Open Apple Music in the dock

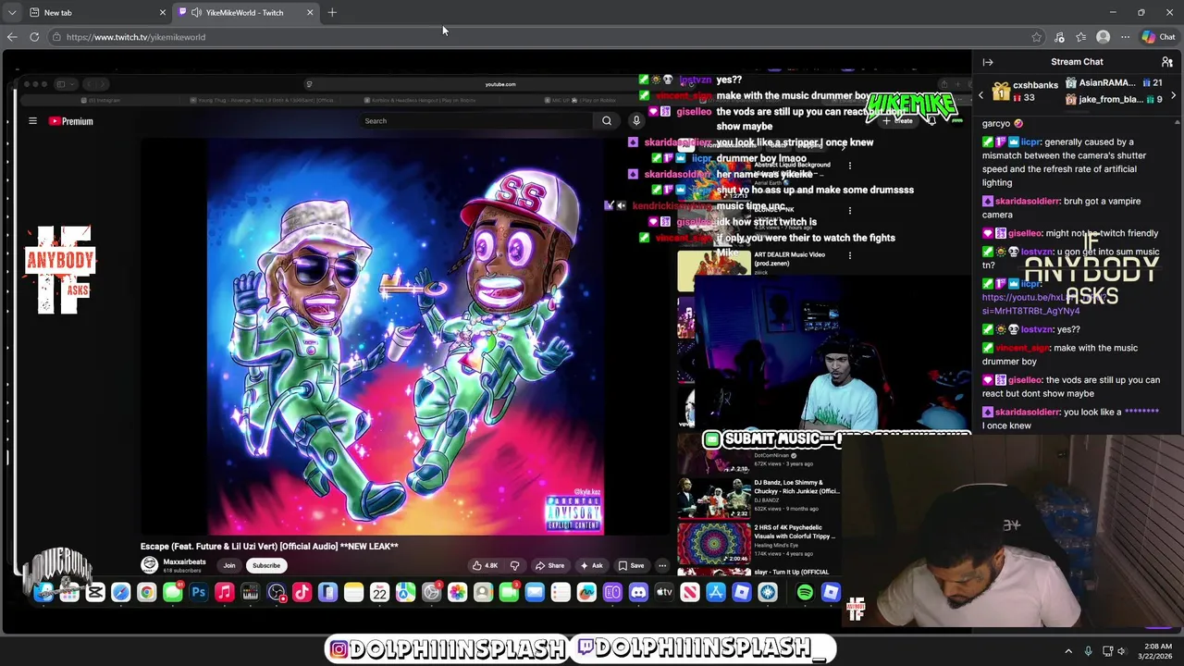[224, 593]
